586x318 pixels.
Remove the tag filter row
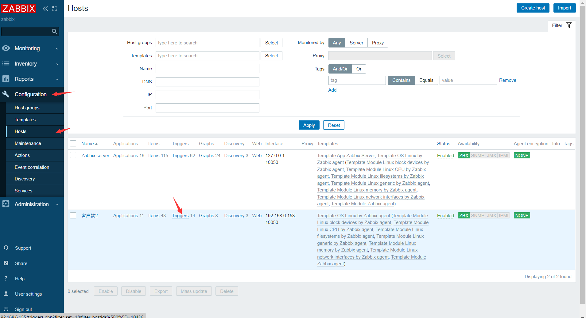(x=507, y=80)
